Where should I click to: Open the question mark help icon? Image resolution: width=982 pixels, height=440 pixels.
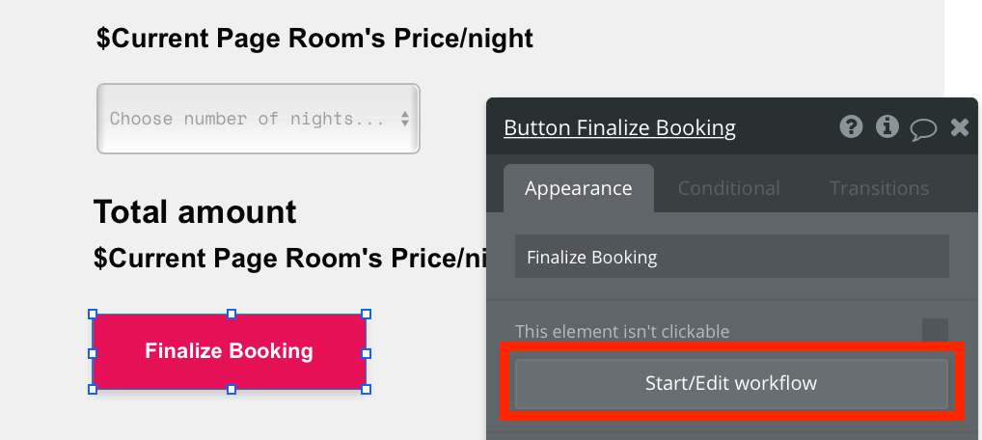point(851,127)
